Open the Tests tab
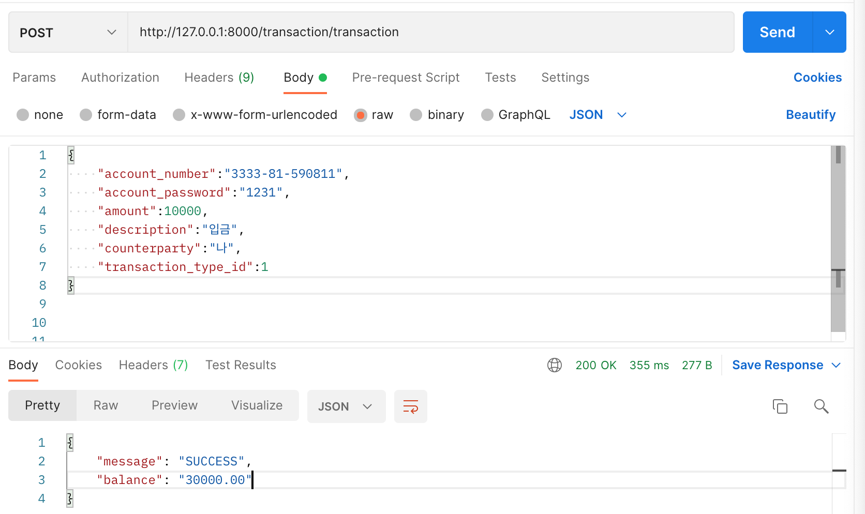The width and height of the screenshot is (865, 514). pos(500,78)
